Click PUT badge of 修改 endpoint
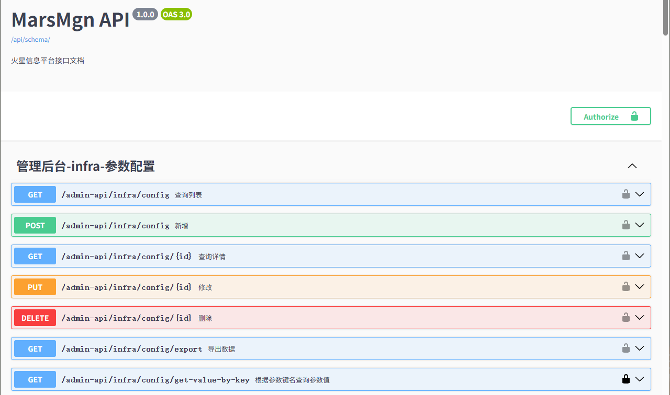This screenshot has height=395, width=670. [x=35, y=287]
